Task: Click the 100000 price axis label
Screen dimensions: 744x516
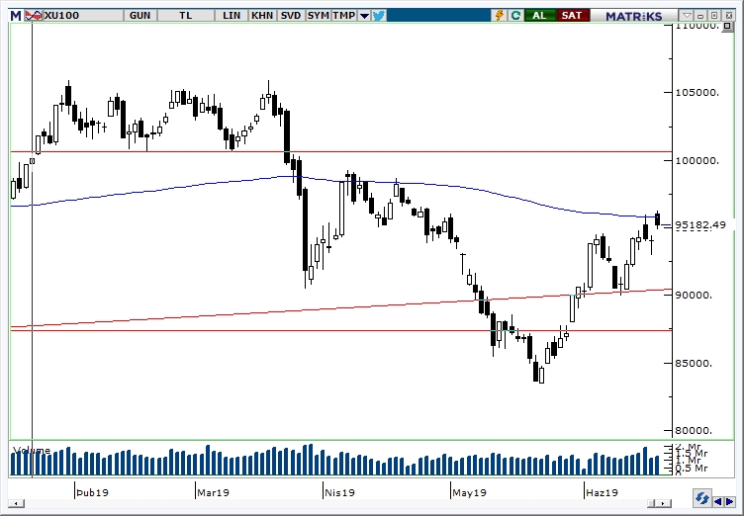Action: (697, 161)
